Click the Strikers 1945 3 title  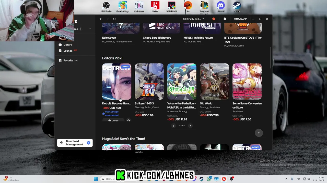pos(144,103)
